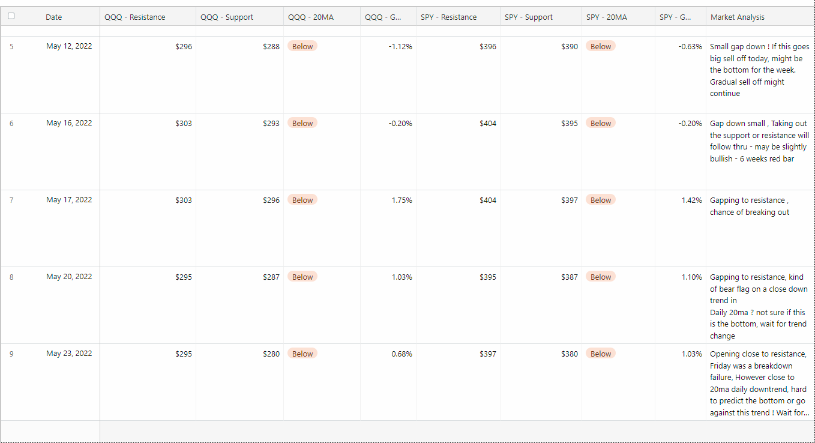The width and height of the screenshot is (815, 443).
Task: Select row number 7
Action: (x=11, y=200)
